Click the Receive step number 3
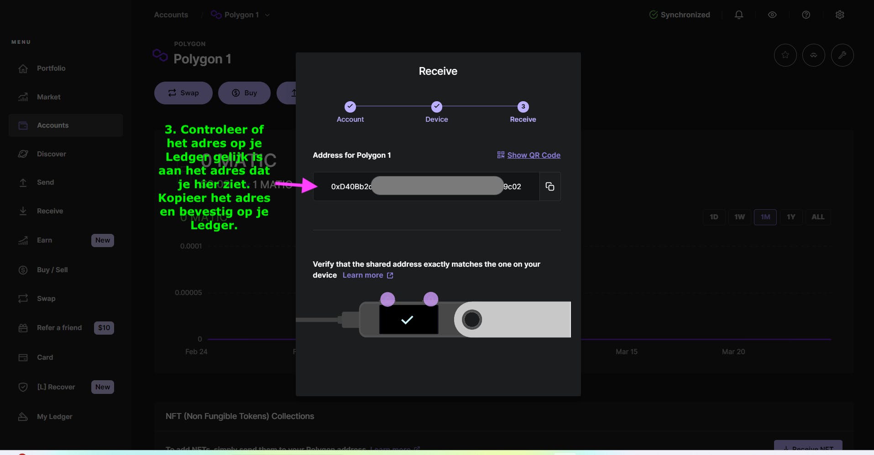This screenshot has width=874, height=455. click(523, 107)
